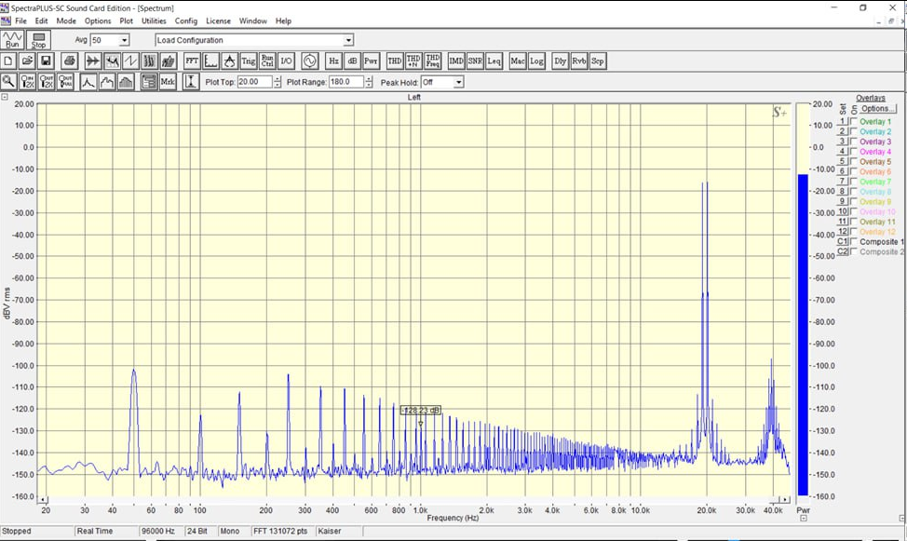The height and width of the screenshot is (541, 907).
Task: Click Set button 8 for Overlay 8
Action: click(x=843, y=192)
